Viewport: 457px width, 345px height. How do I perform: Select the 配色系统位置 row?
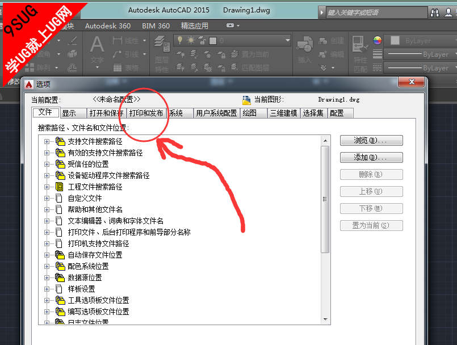point(88,267)
